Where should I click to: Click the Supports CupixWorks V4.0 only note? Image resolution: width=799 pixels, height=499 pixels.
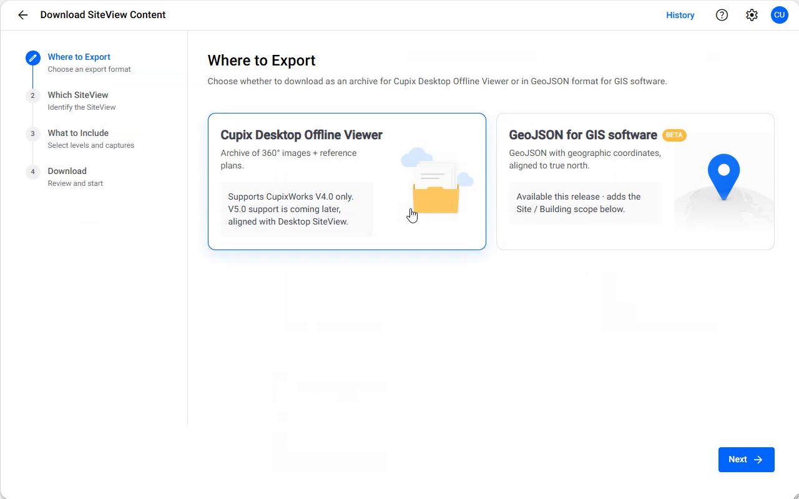coord(297,209)
